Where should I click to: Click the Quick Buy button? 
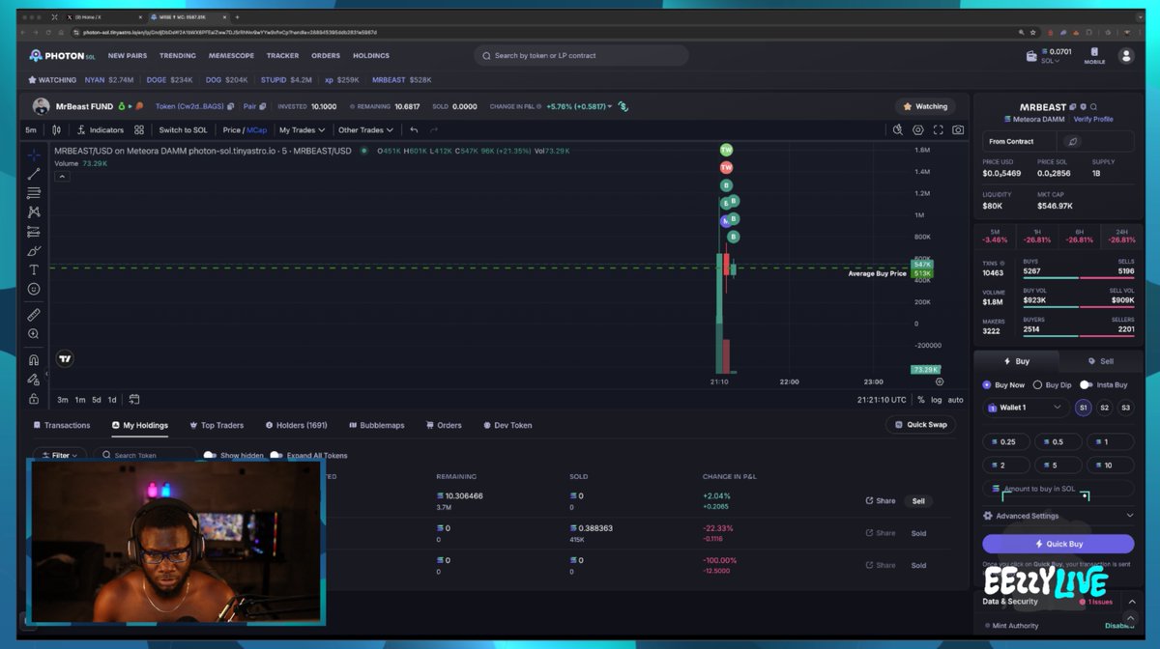(x=1058, y=544)
